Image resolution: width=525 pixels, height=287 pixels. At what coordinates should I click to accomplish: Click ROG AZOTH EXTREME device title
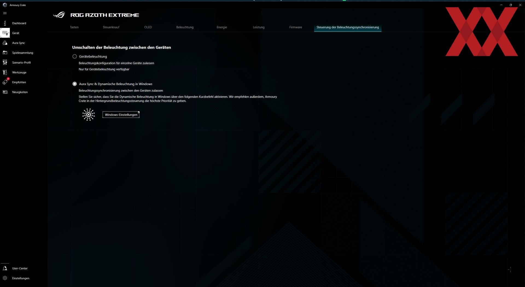(x=105, y=15)
